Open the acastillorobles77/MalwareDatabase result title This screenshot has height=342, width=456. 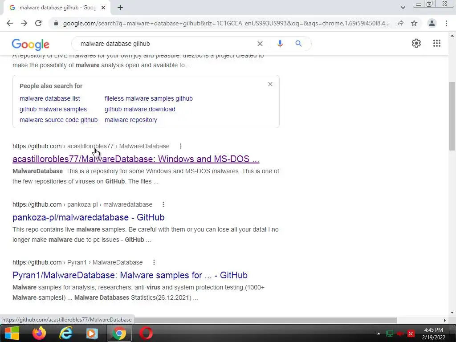(136, 159)
